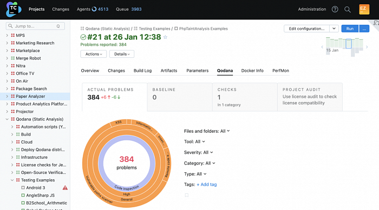Click the Jump to search field
The width and height of the screenshot is (379, 210).
pos(35,26)
